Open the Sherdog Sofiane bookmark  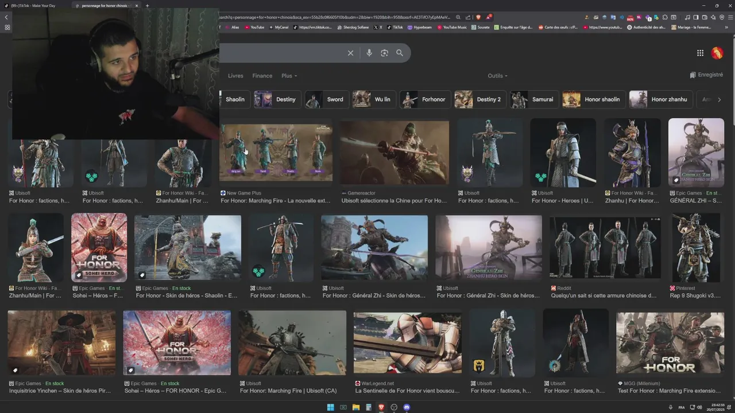353,27
